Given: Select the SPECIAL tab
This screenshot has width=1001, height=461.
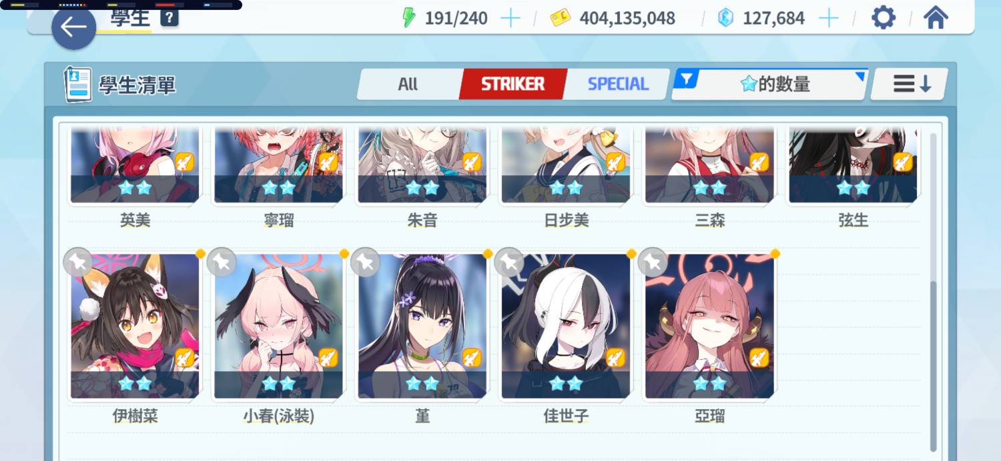Looking at the screenshot, I should [618, 84].
